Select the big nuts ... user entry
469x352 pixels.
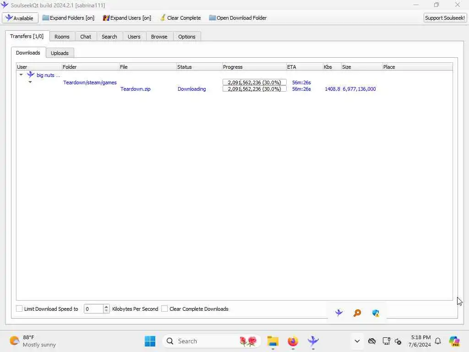48,75
